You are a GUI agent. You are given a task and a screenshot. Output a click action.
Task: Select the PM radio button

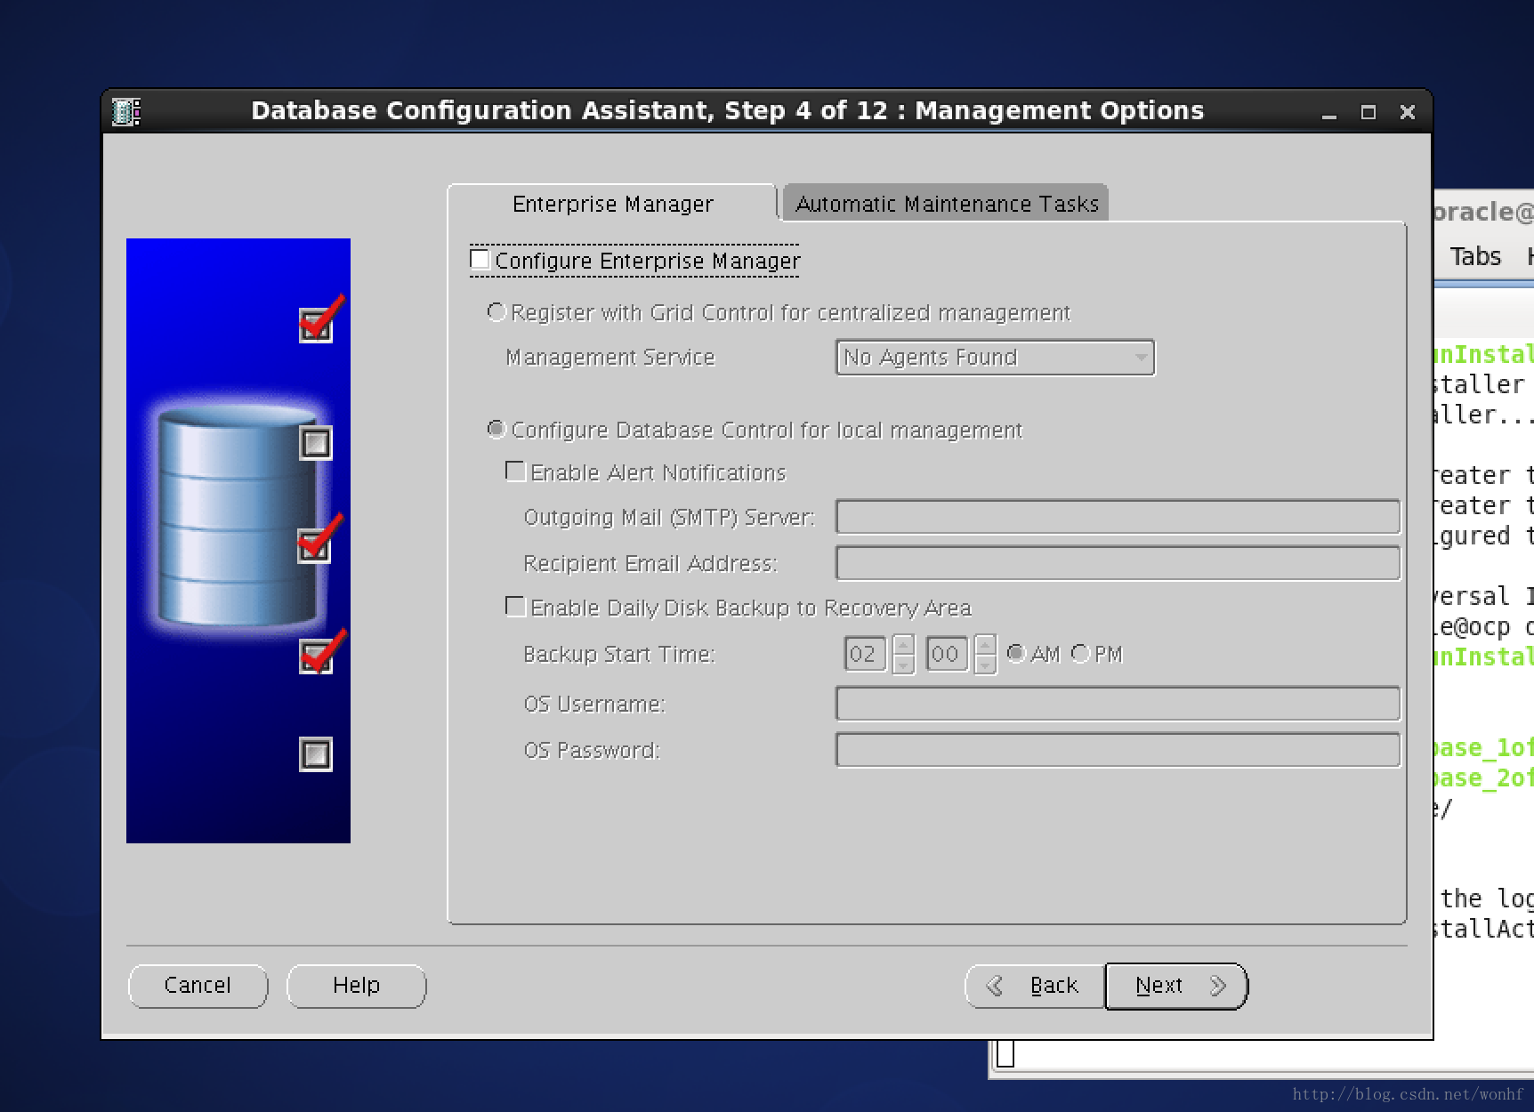[x=1081, y=654]
